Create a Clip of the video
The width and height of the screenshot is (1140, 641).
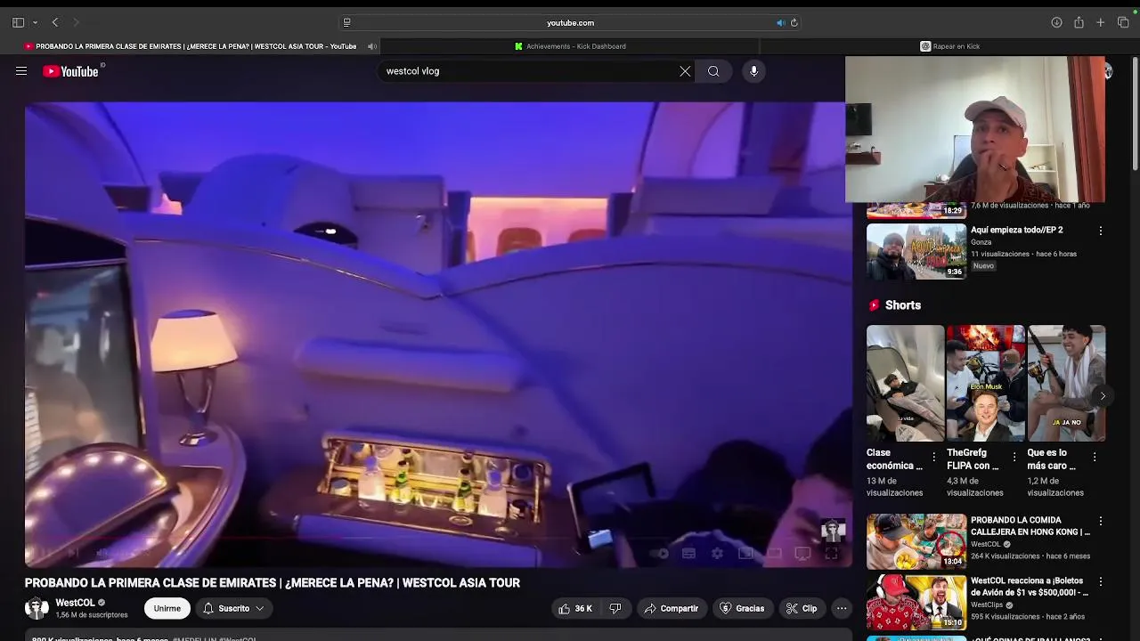[x=802, y=608]
